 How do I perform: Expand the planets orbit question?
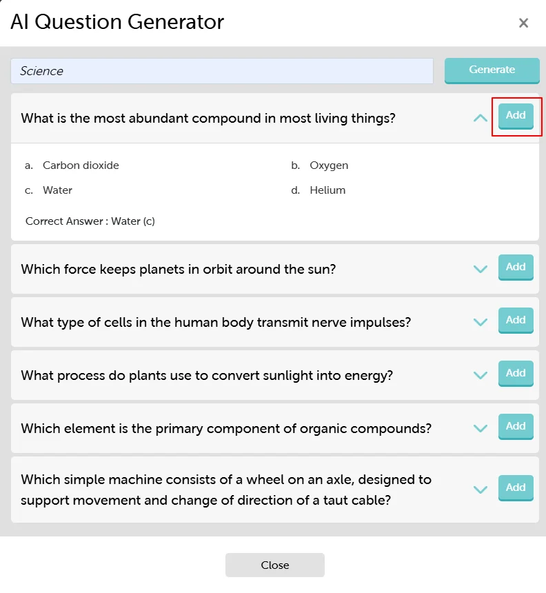(481, 269)
